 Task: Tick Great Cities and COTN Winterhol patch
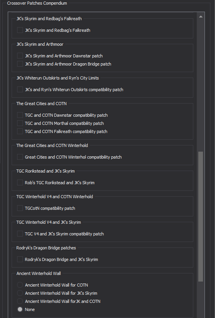pos(20,157)
